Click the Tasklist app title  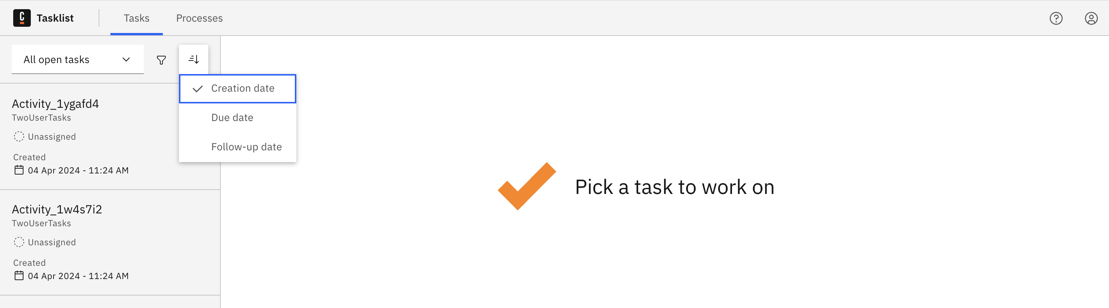(55, 18)
